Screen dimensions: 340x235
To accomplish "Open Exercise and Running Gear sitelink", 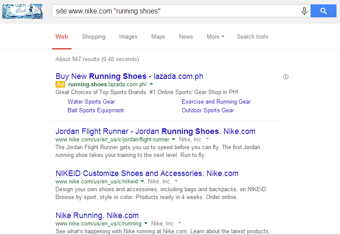I will coord(216,101).
